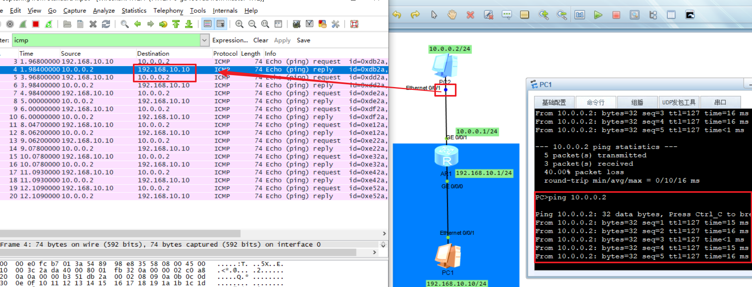Click the Expression... filter button
Screen dimensions: 752x287
point(230,40)
